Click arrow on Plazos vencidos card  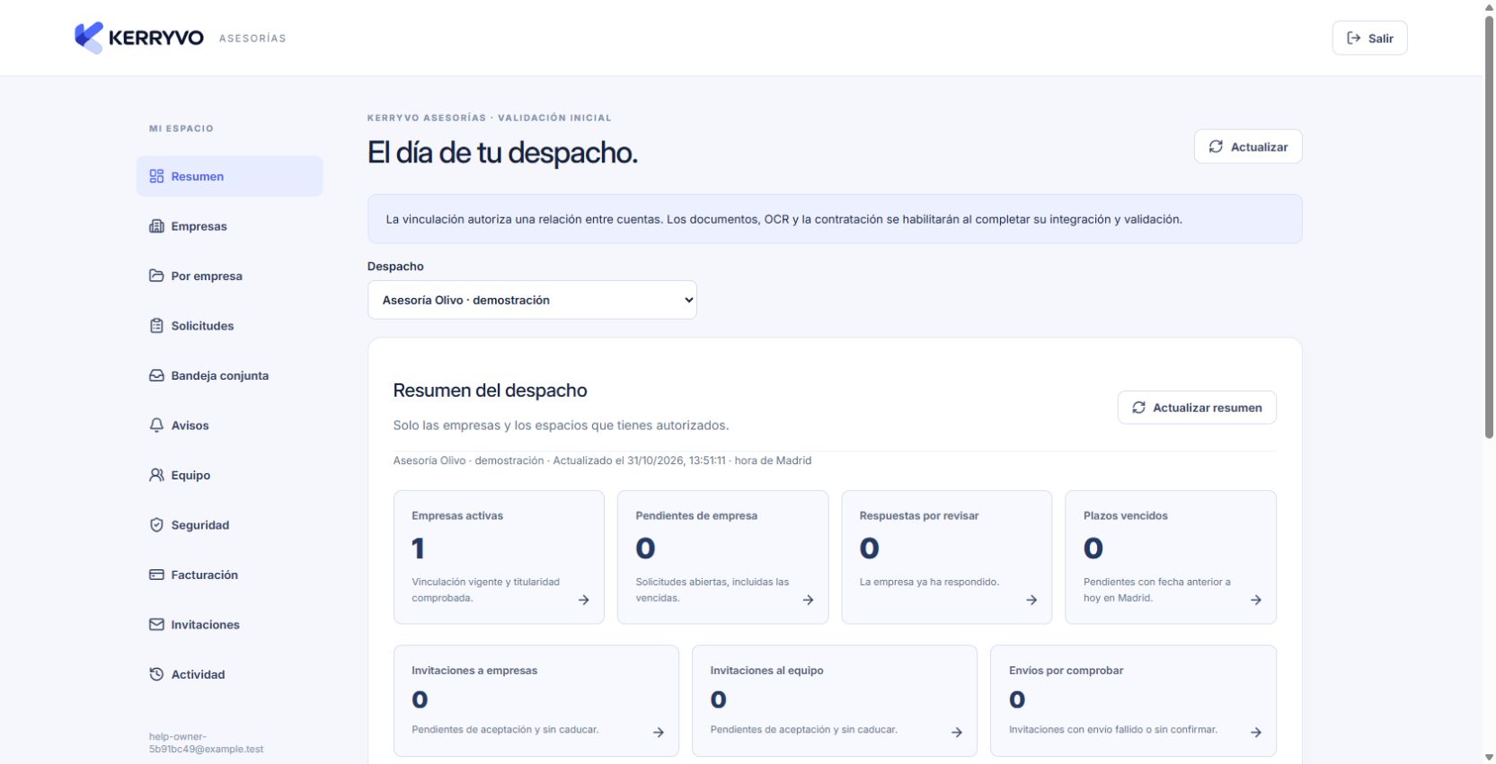(1256, 600)
